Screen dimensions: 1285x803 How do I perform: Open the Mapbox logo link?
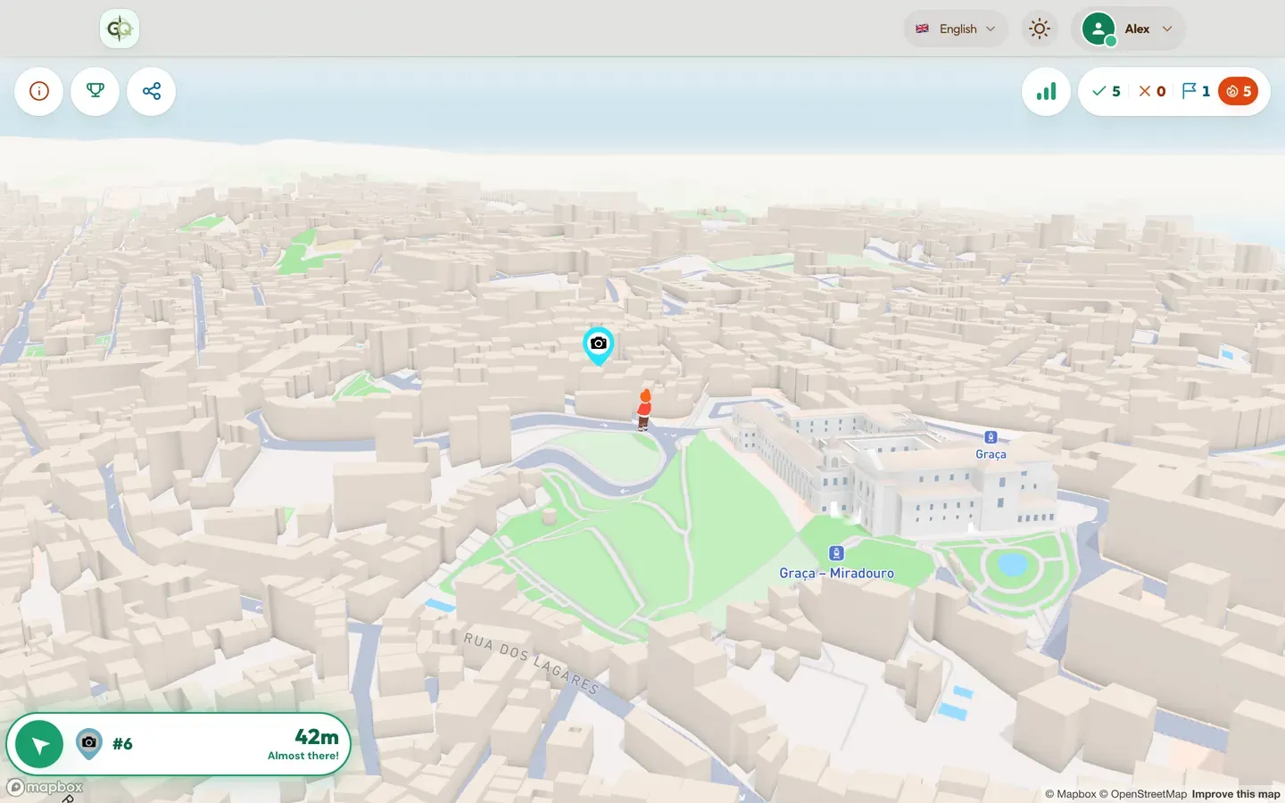(x=45, y=787)
